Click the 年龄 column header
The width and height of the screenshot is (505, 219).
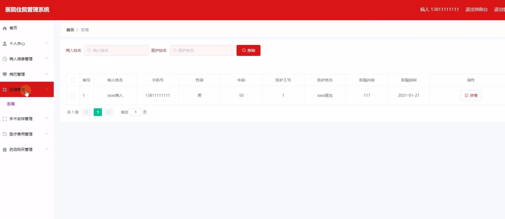pyautogui.click(x=241, y=80)
